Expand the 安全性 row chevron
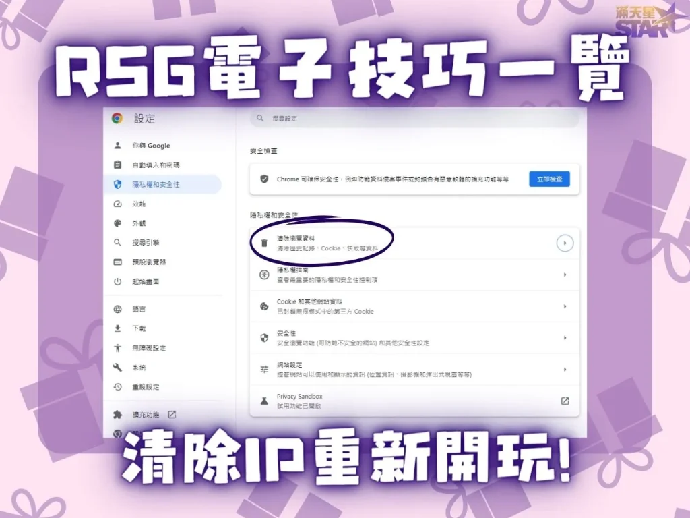This screenshot has width=690, height=518. (x=565, y=337)
